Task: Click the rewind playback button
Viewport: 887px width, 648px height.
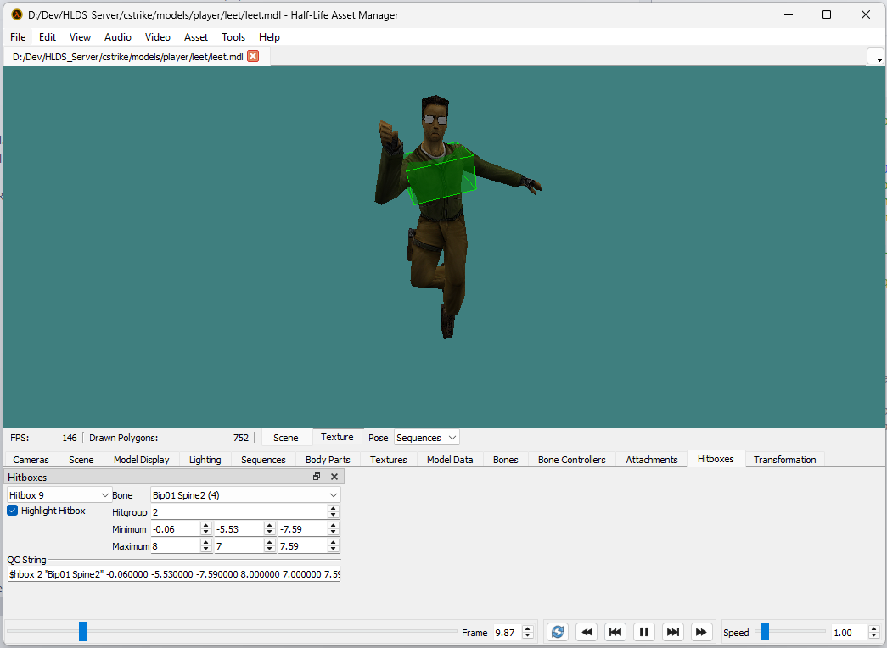Action: (x=587, y=632)
